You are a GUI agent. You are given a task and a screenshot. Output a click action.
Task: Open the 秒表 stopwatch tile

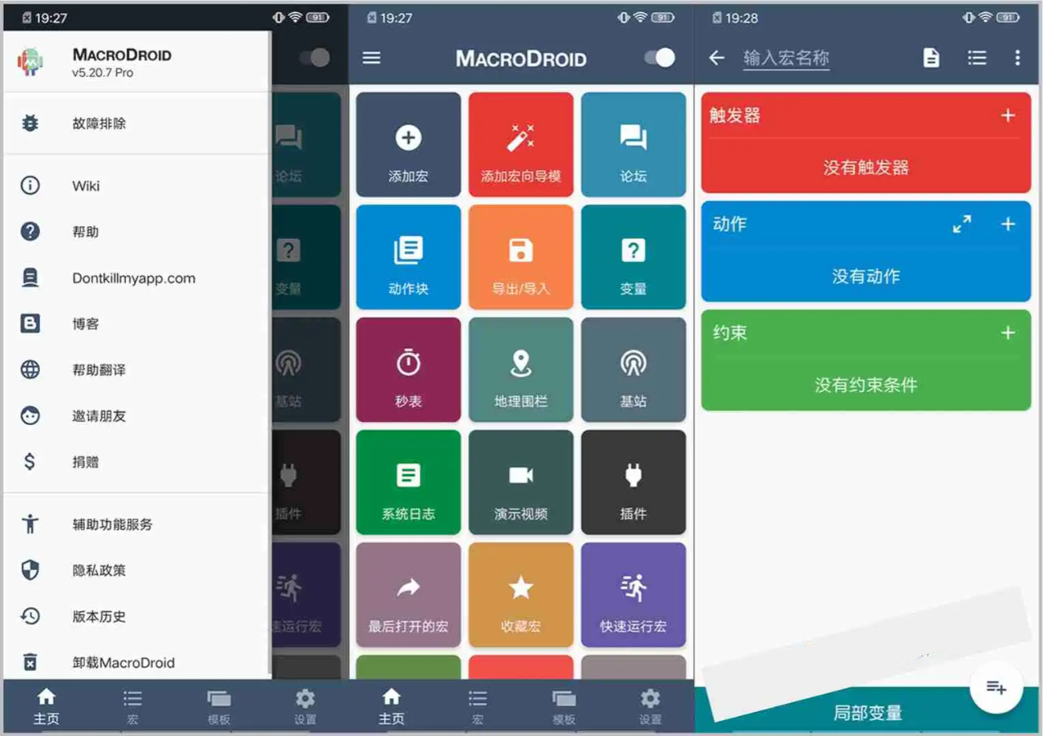point(409,370)
